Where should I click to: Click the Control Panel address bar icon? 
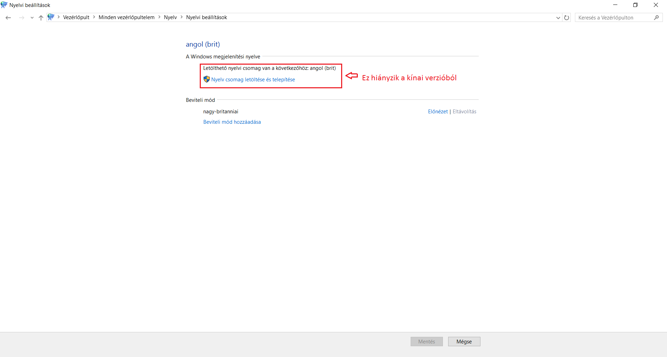(x=51, y=17)
